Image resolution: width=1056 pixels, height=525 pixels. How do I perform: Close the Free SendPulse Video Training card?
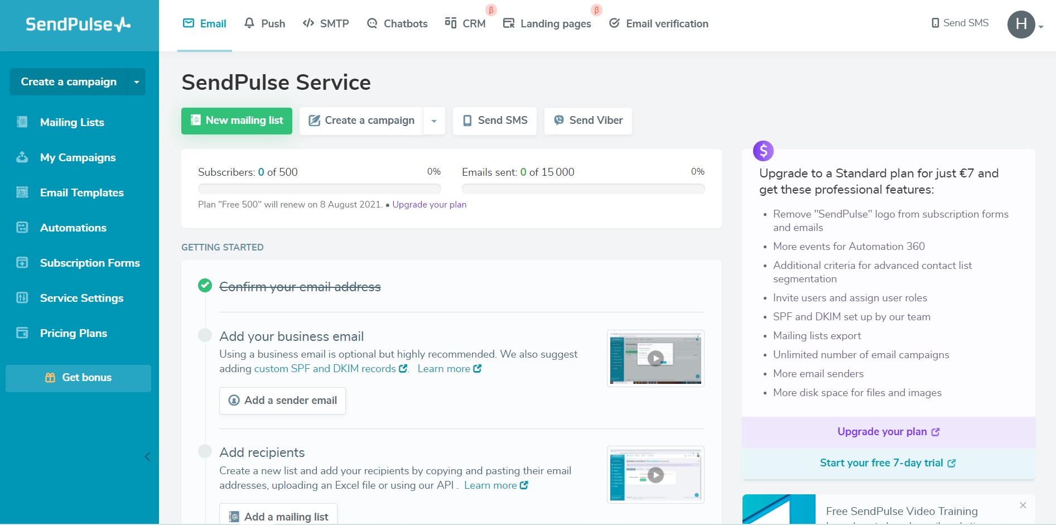(1023, 505)
